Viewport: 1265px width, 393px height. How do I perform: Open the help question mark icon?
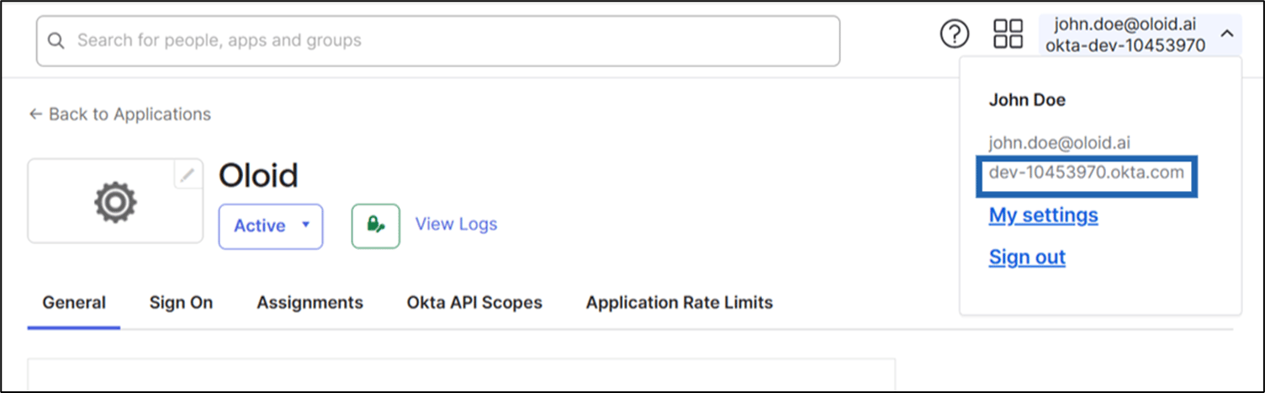pos(955,35)
